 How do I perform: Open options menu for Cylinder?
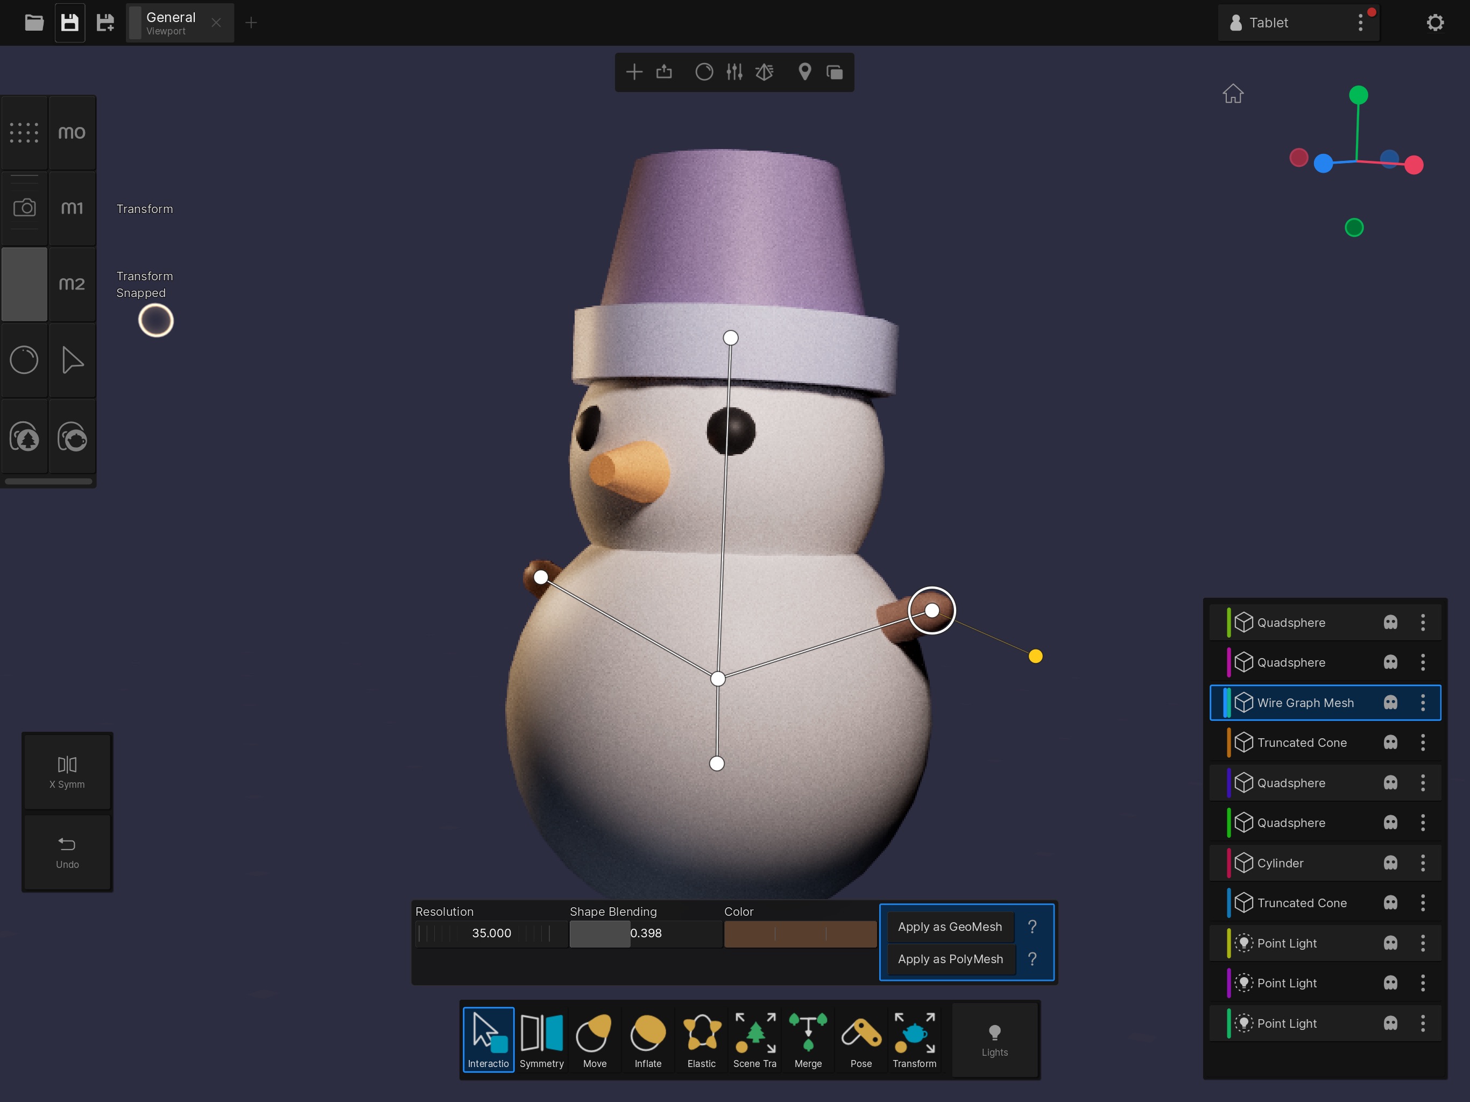point(1423,863)
